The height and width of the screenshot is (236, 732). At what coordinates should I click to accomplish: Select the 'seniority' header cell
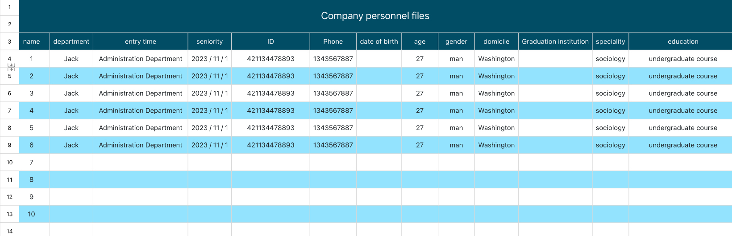tap(210, 41)
